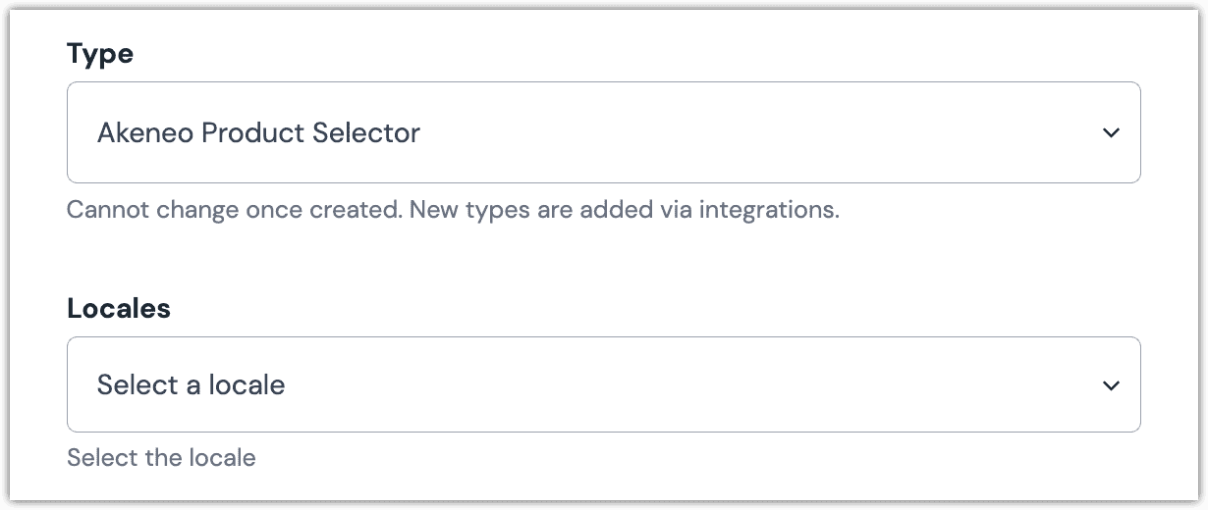This screenshot has width=1208, height=510.
Task: Expand the Akeneo Product Selector combo box
Action: click(x=603, y=132)
